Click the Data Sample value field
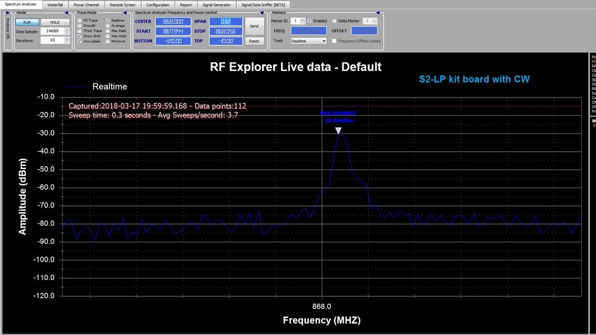Viewport: 596px width, 335px height. tap(53, 31)
